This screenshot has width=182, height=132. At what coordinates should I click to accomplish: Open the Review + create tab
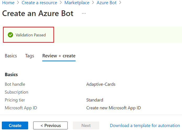coord(59,56)
